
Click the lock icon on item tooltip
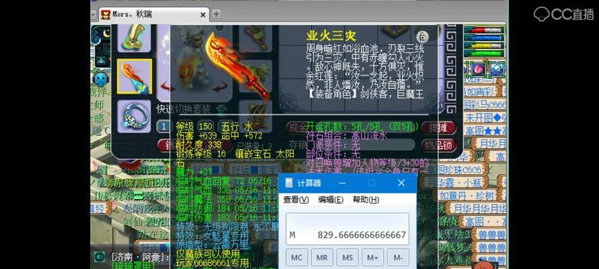(x=422, y=37)
